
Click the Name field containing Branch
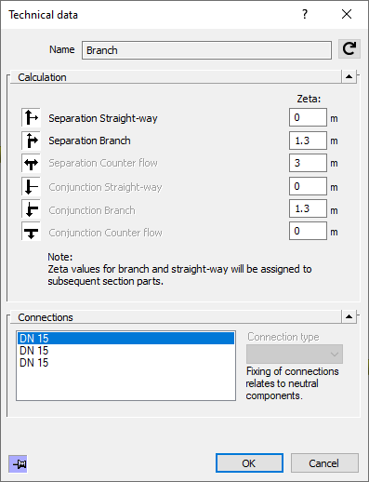click(x=206, y=50)
